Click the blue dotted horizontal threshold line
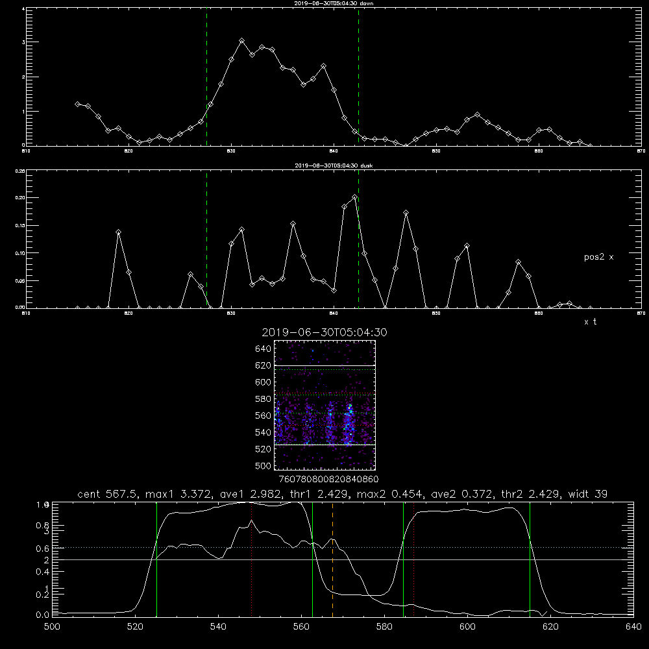Image resolution: width=649 pixels, height=649 pixels. click(x=343, y=548)
